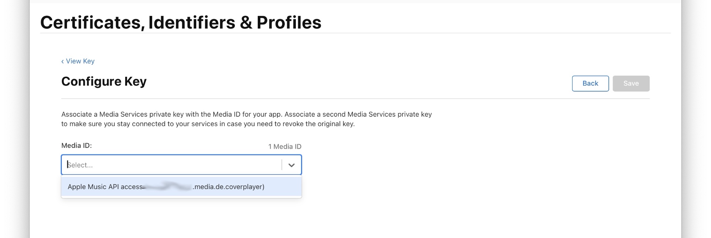711x238 pixels.
Task: Open the View Key link text
Action: [x=80, y=61]
